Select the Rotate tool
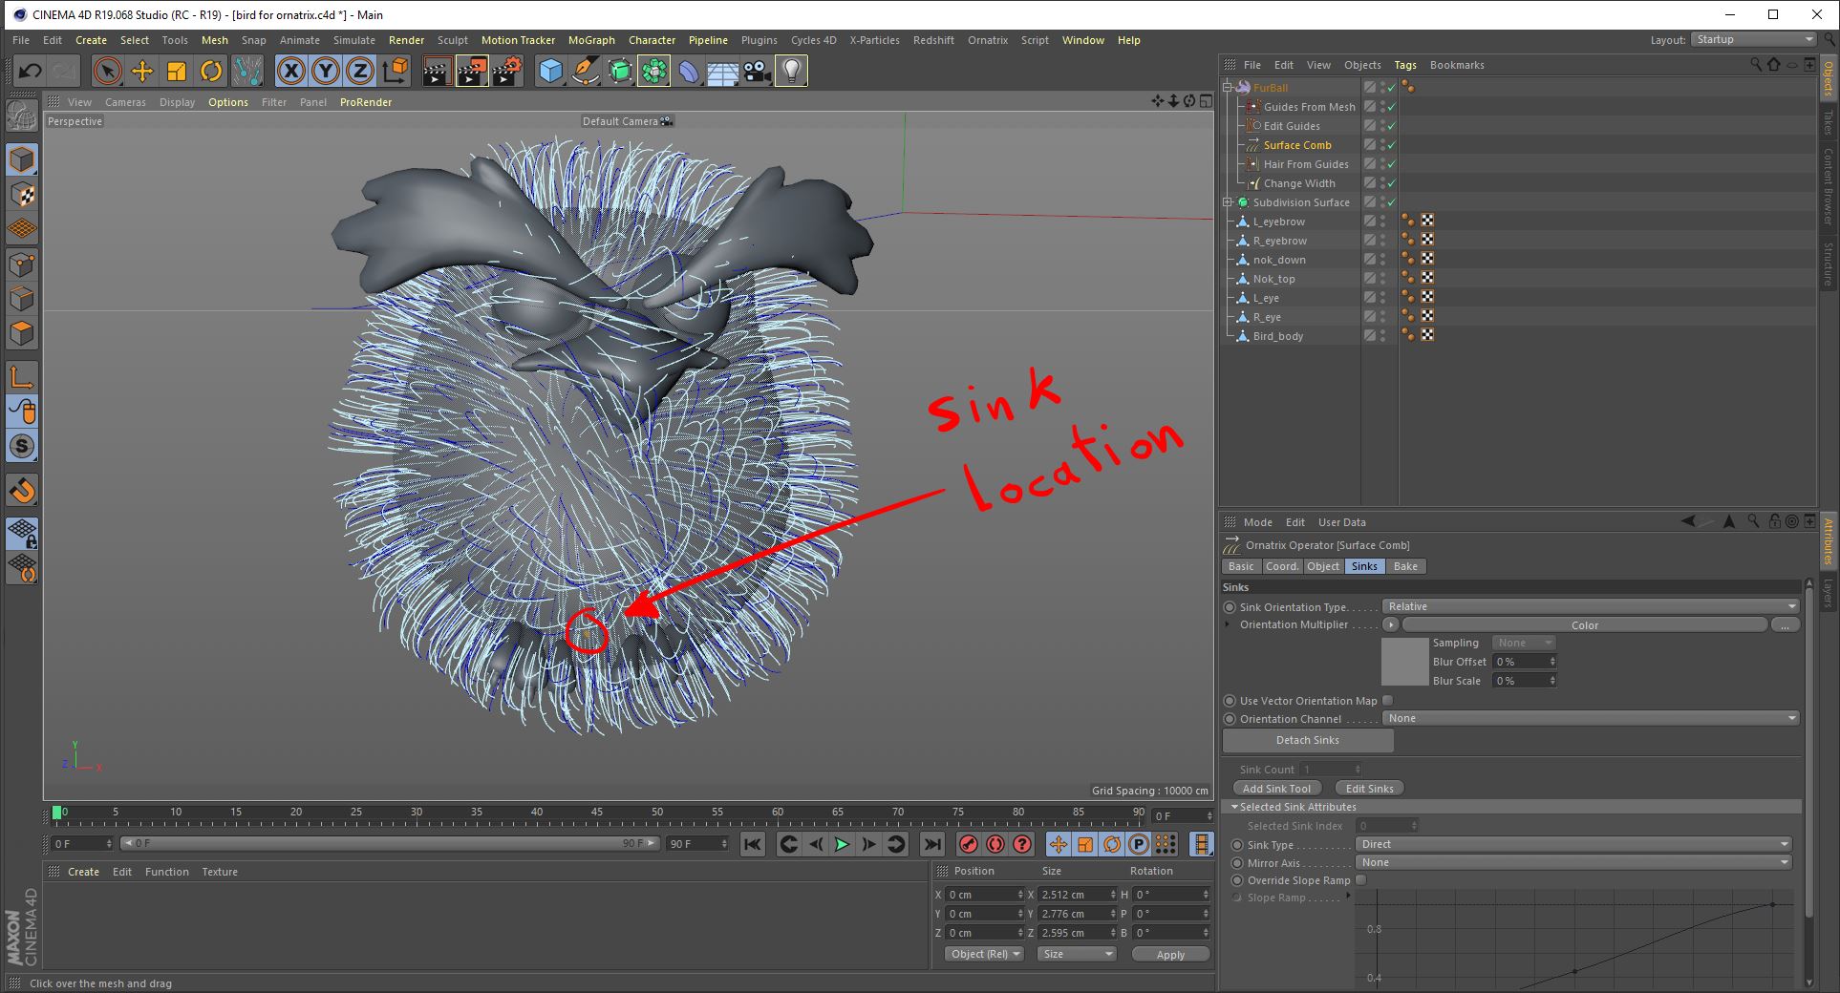Viewport: 1840px width, 993px height. coord(211,71)
